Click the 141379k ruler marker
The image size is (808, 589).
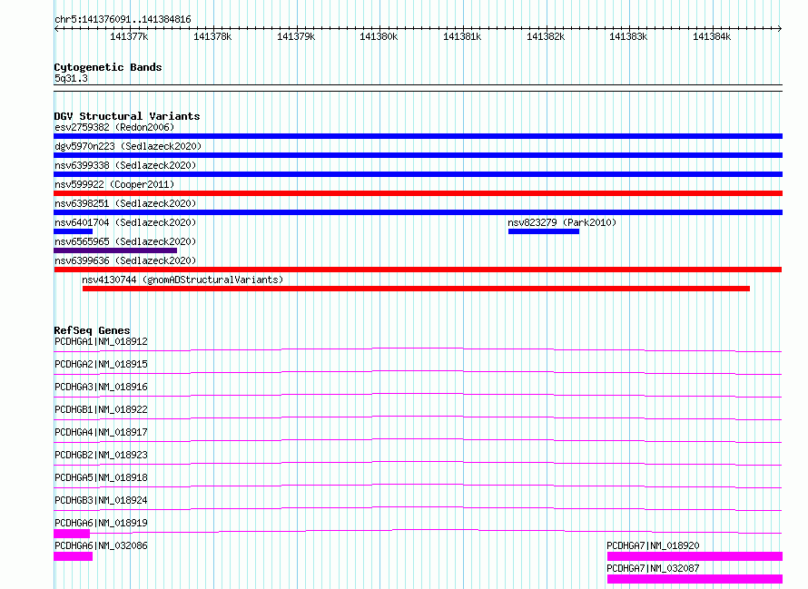coord(296,36)
